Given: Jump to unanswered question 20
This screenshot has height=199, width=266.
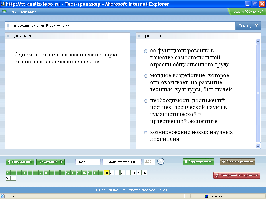Looking at the screenshot, I should point(112,173).
